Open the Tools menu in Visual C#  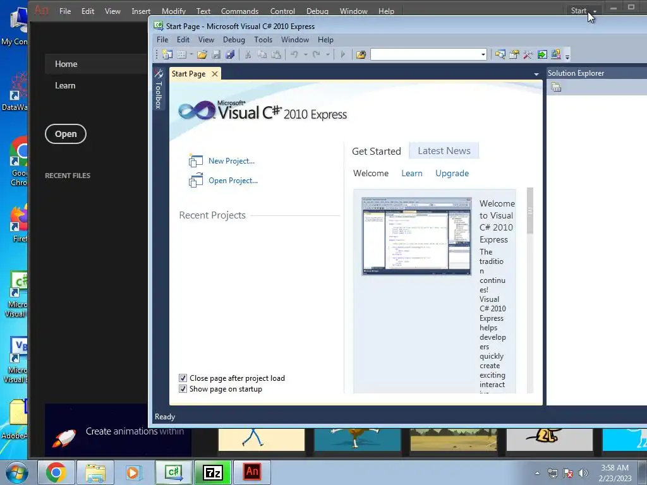click(263, 40)
